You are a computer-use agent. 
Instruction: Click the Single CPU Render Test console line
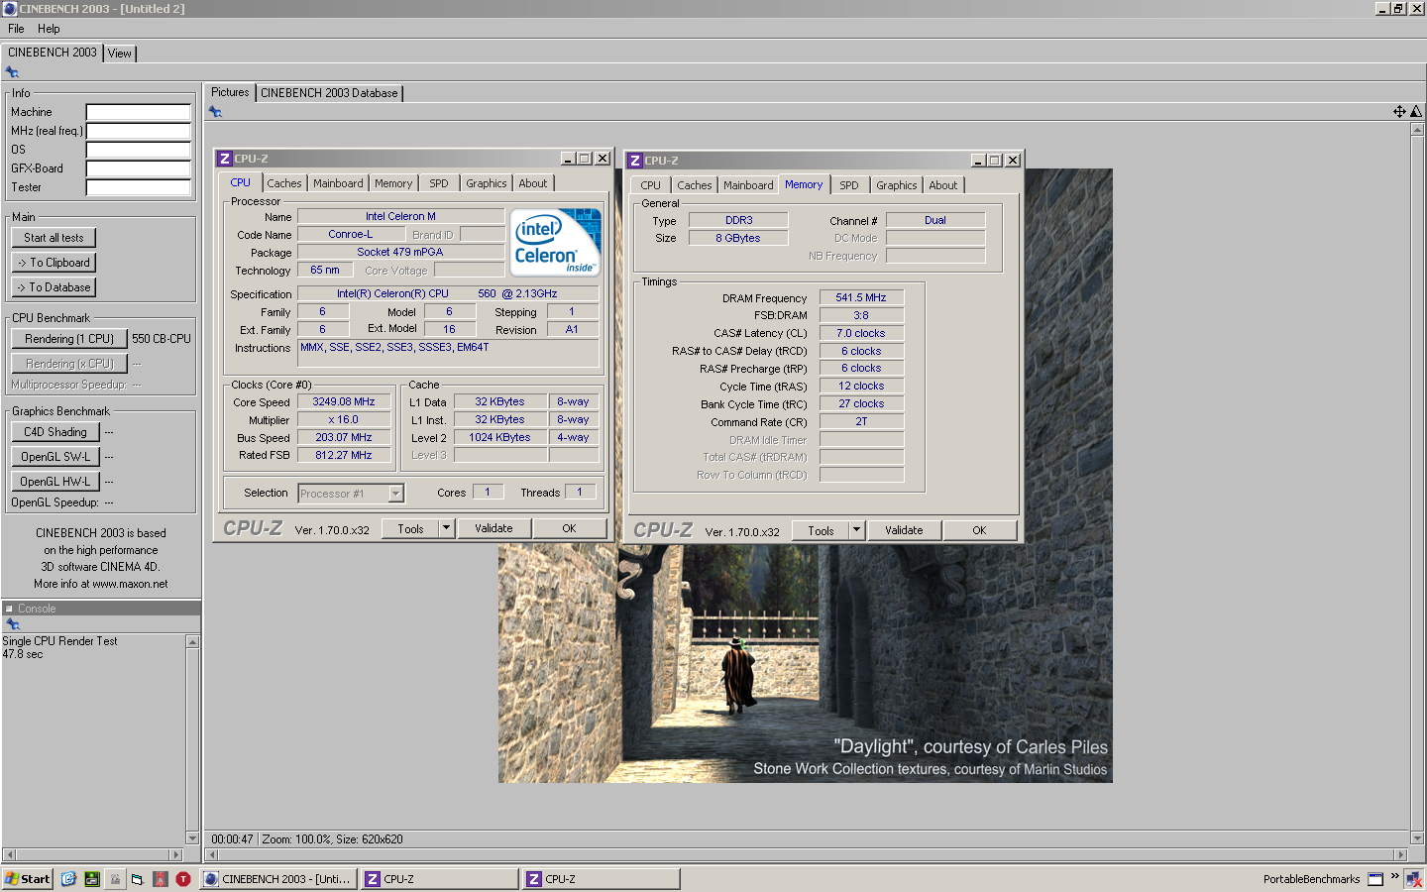[x=59, y=641]
